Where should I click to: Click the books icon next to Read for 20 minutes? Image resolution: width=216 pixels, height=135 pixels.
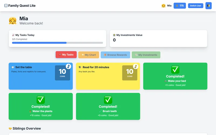[x=80, y=67]
